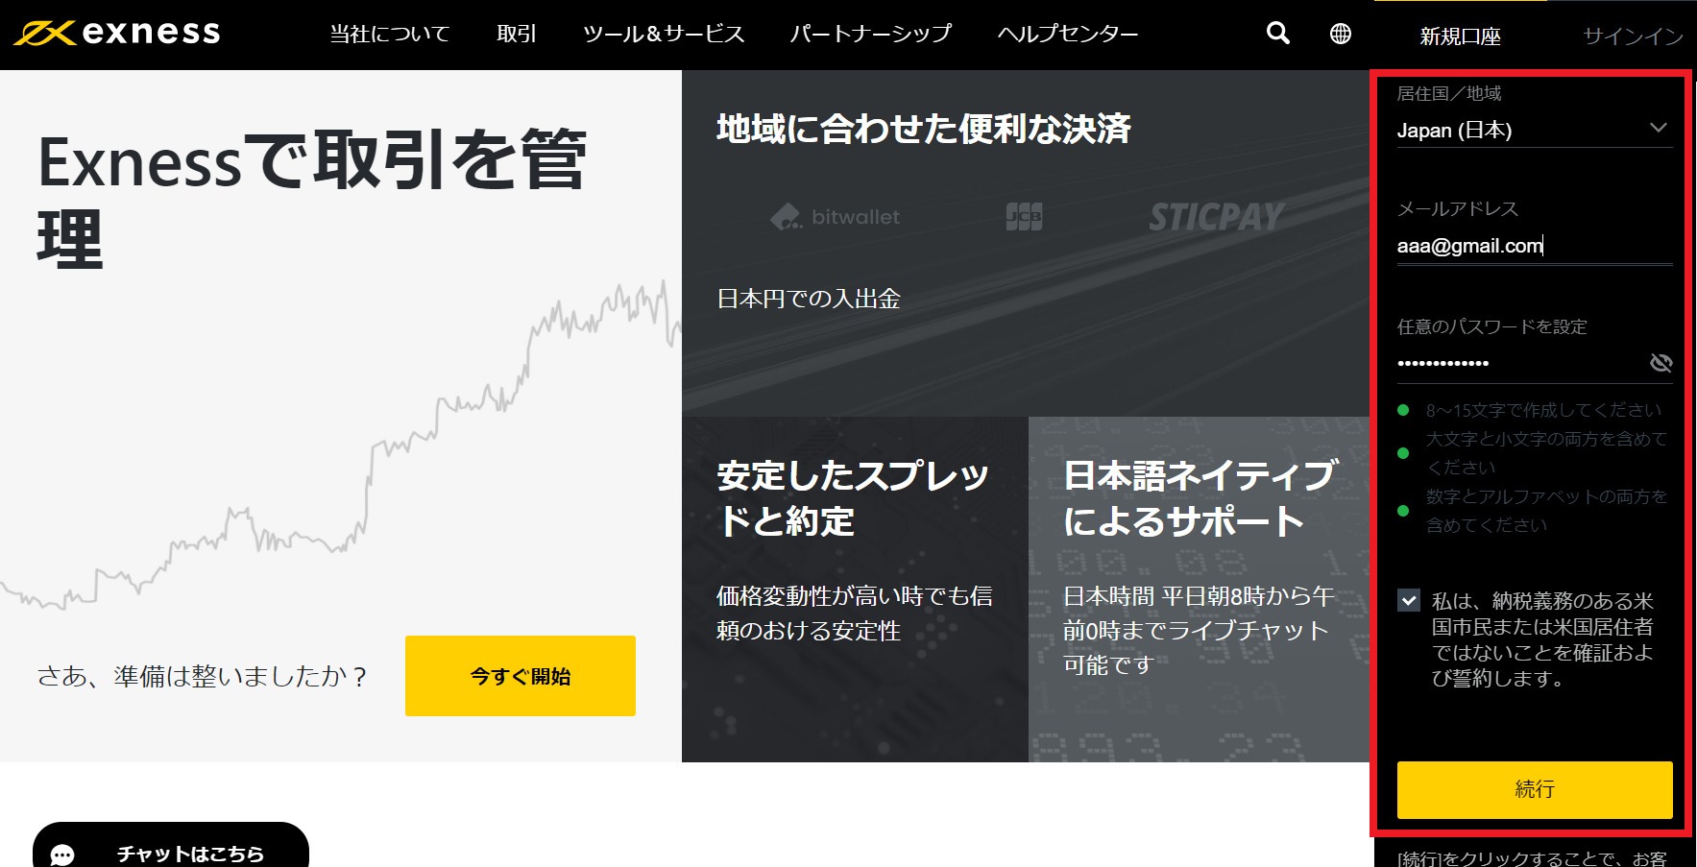Screen dimensions: 1697x867
Task: Open the globe language selector icon
Action: tap(1341, 34)
